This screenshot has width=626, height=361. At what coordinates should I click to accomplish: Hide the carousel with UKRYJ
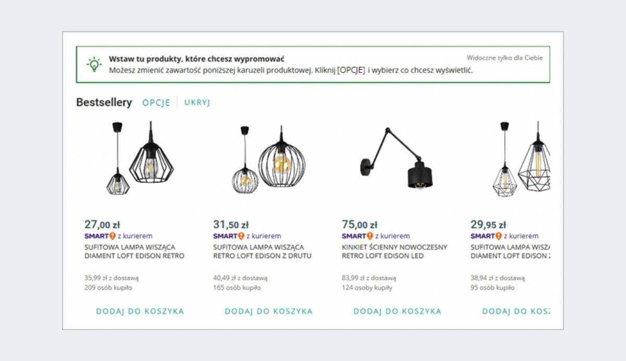tap(197, 103)
